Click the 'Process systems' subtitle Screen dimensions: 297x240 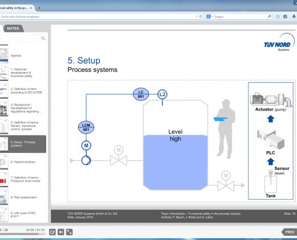pos(92,70)
